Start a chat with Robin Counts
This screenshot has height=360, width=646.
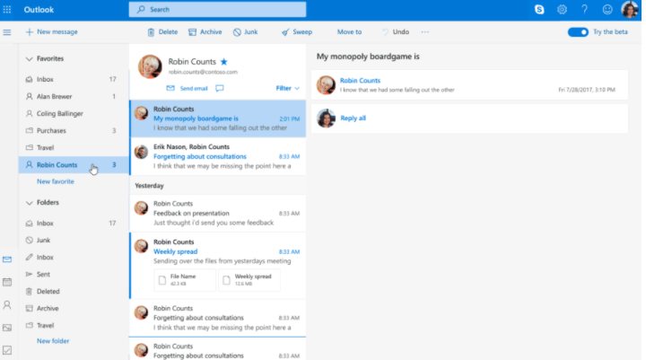pyautogui.click(x=220, y=88)
